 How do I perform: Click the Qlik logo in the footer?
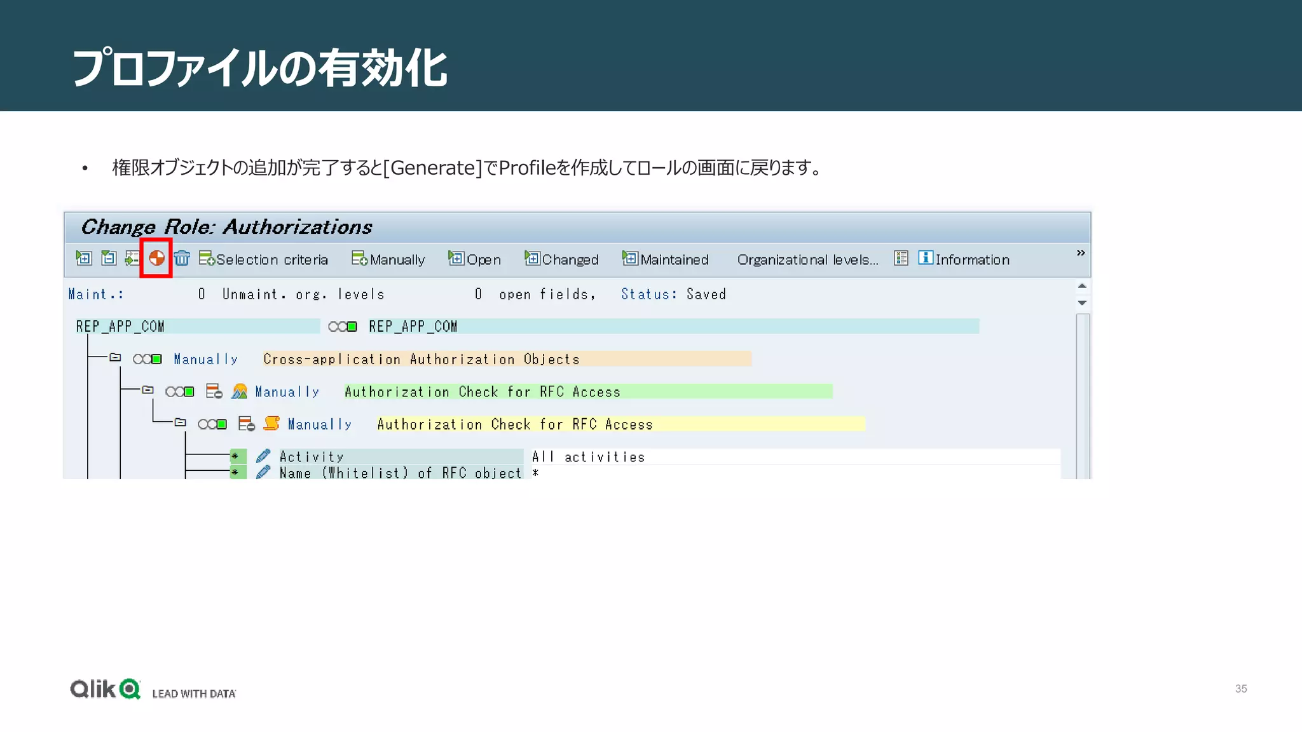[106, 689]
